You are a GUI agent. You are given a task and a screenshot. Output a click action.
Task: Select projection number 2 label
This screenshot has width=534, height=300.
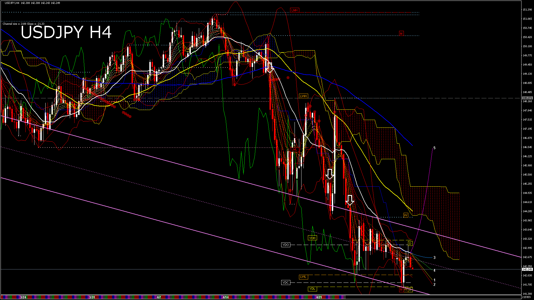click(x=434, y=284)
